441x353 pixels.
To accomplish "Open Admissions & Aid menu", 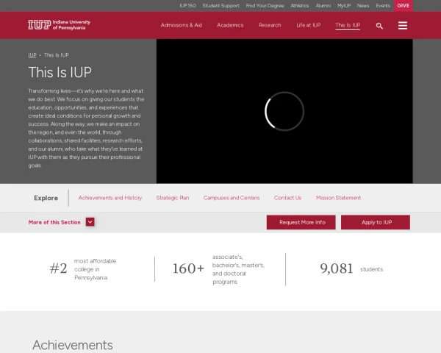I will 181,25.
